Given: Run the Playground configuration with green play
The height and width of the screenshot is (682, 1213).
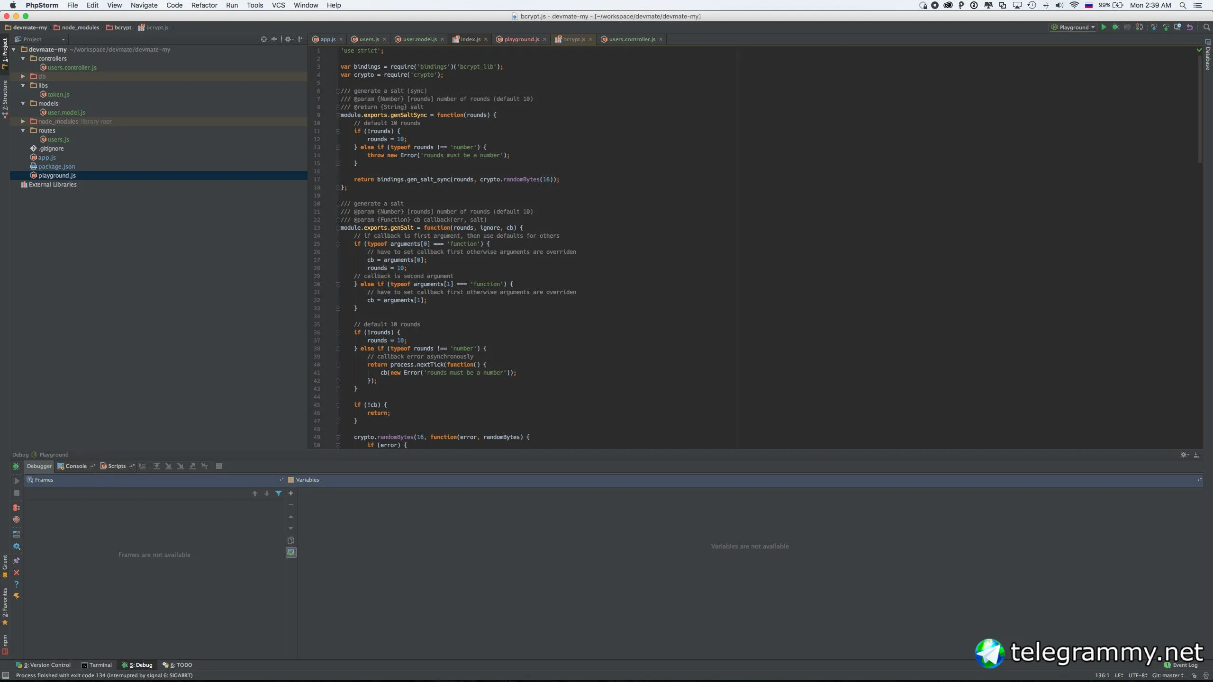Looking at the screenshot, I should pos(1104,27).
